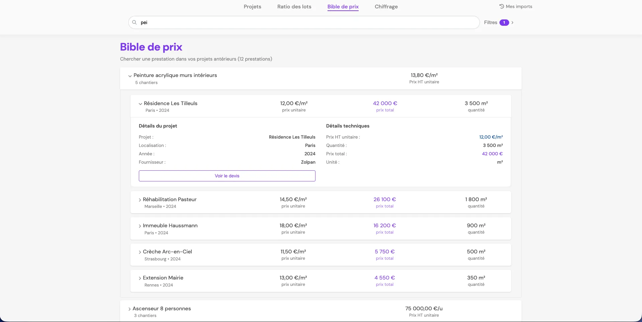Click 42 000 € prix total for Tilleuls row
This screenshot has height=322, width=642.
click(x=385, y=103)
